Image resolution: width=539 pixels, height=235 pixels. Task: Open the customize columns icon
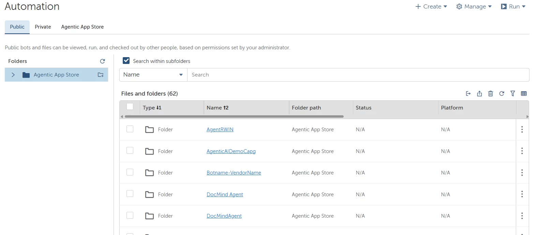(x=524, y=94)
